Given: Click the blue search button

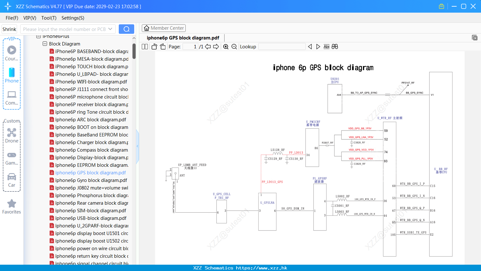Looking at the screenshot, I should 126,29.
